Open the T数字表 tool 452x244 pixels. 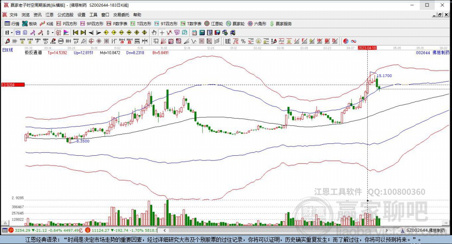(191, 24)
